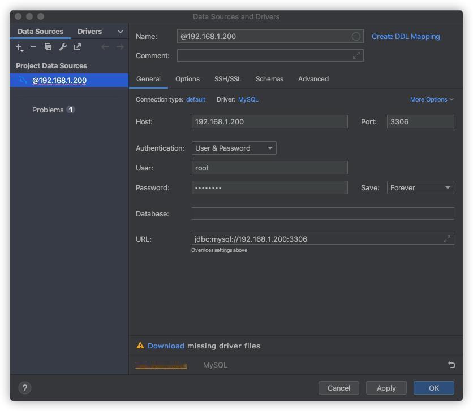Switch to Drivers tab
Image resolution: width=473 pixels, height=411 pixels.
click(89, 31)
